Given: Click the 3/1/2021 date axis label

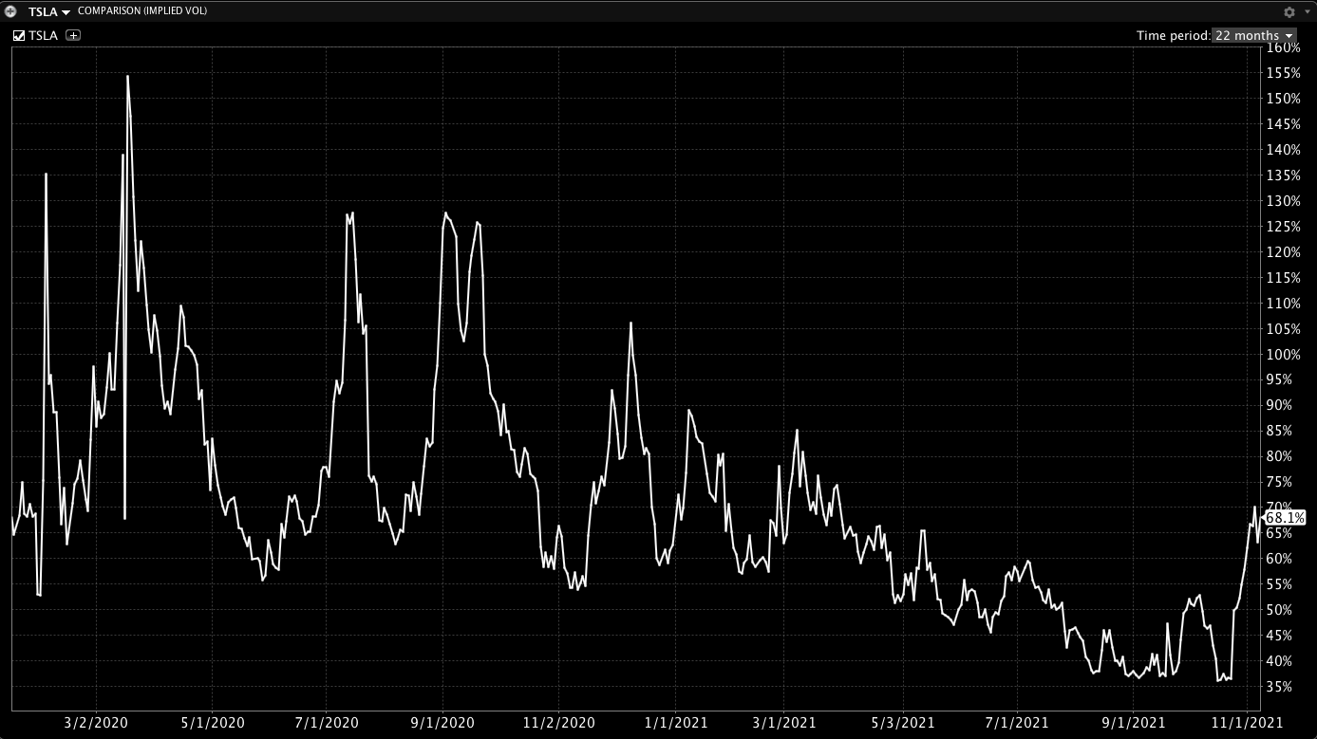Looking at the screenshot, I should click(784, 723).
